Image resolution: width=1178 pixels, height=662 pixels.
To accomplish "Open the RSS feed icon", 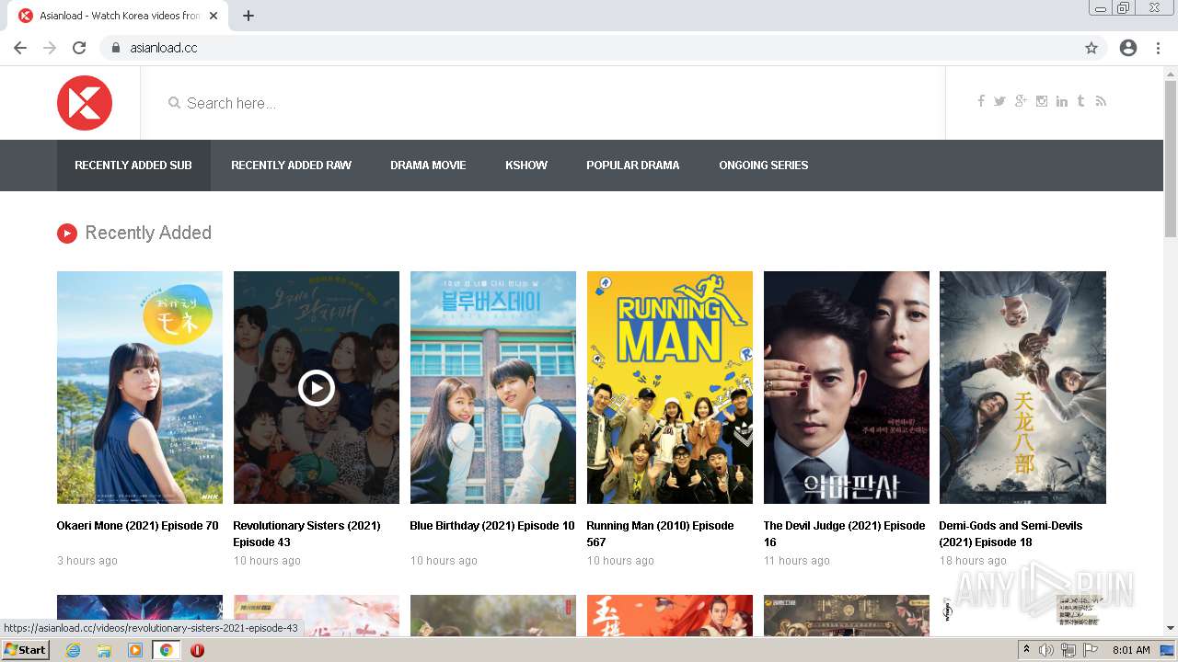I will coord(1101,101).
